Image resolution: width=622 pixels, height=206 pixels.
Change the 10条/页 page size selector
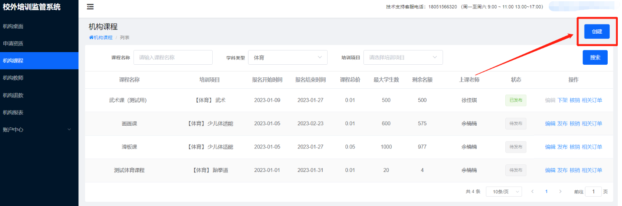click(x=504, y=192)
